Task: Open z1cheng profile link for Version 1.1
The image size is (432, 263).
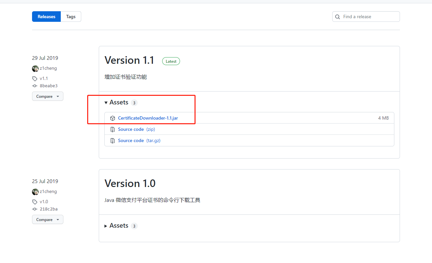Action: [49, 68]
